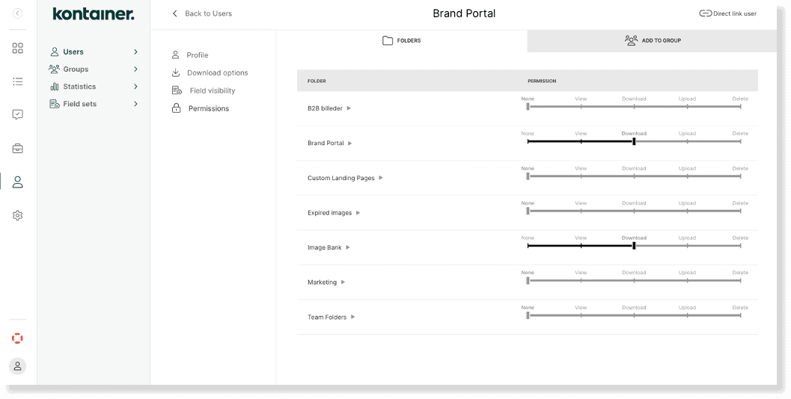
Task: Open the comment approval icon in left rail
Action: 17,114
